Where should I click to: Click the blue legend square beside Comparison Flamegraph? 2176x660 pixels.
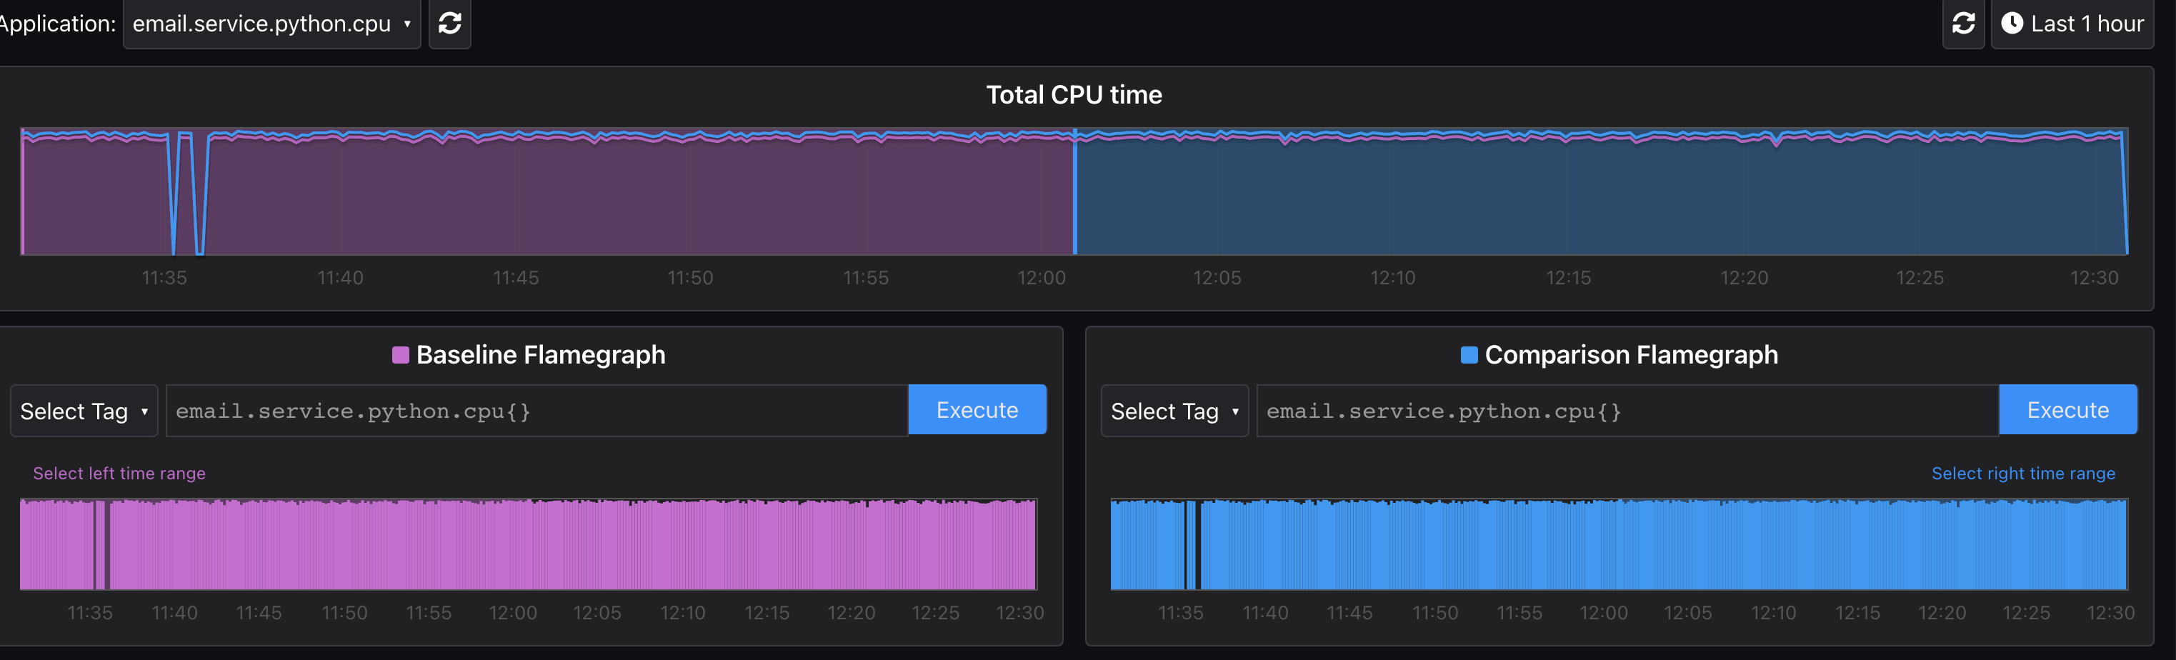[1469, 355]
